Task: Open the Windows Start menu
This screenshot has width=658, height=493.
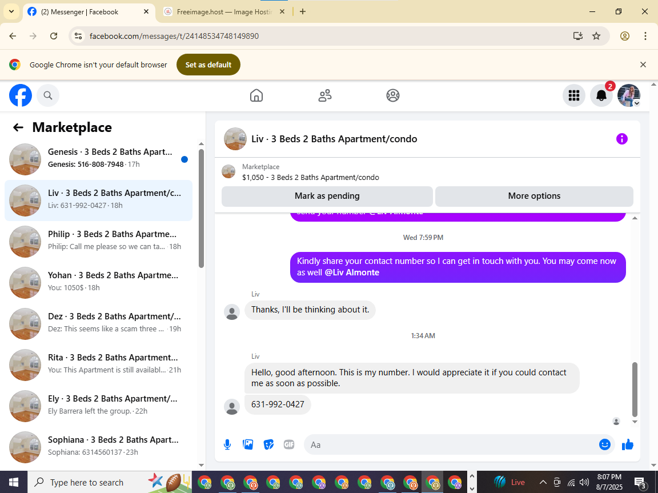Action: [x=14, y=482]
